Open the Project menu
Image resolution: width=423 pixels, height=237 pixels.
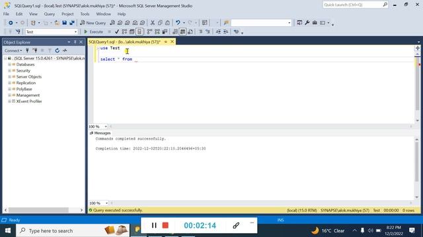[67, 14]
